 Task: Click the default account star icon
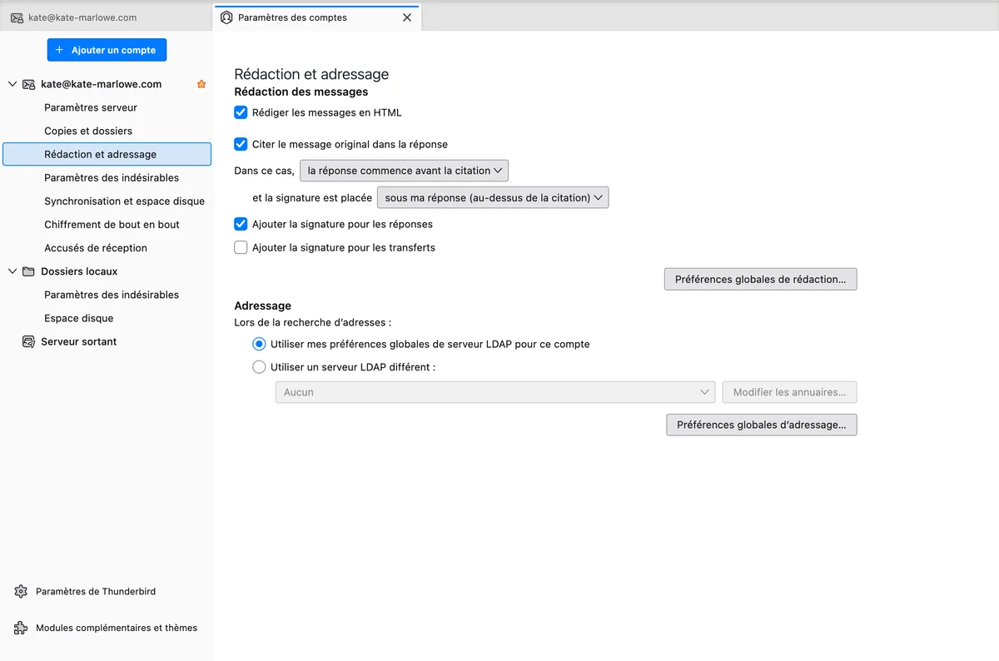coord(201,84)
